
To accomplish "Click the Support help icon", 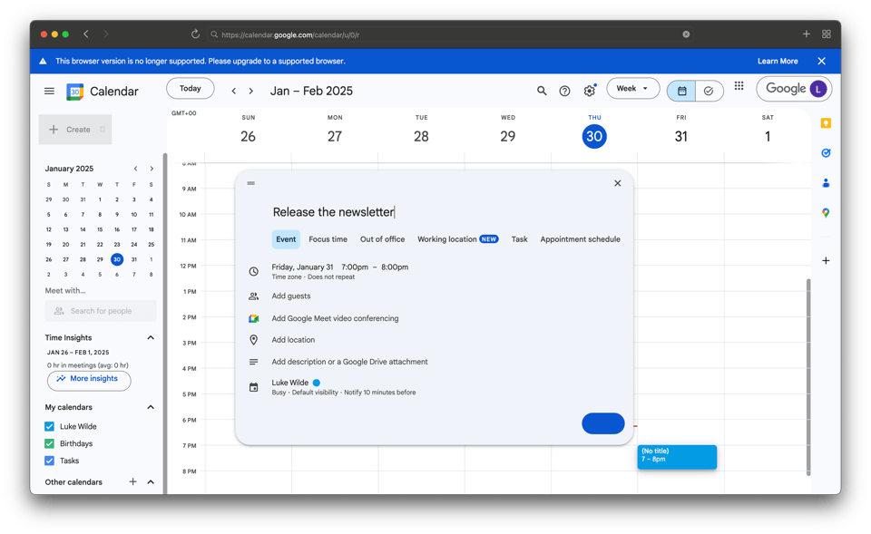I will (564, 91).
